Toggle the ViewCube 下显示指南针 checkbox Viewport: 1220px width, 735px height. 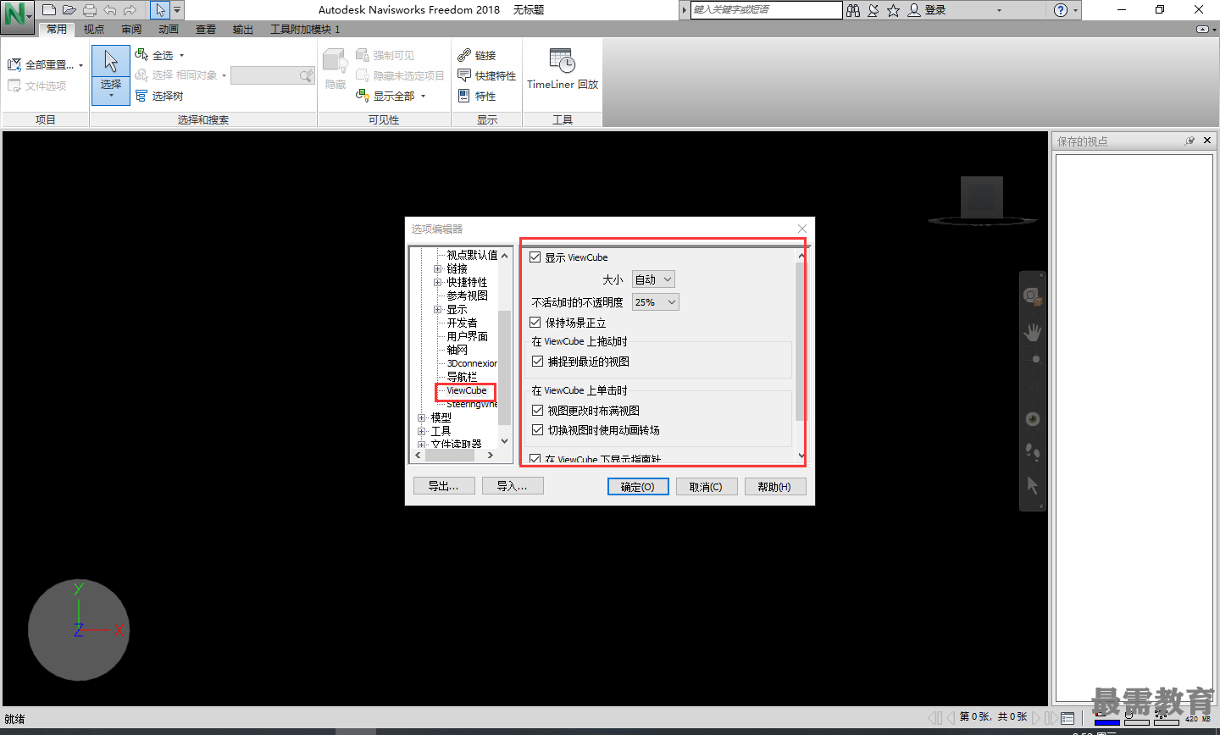[x=535, y=459]
